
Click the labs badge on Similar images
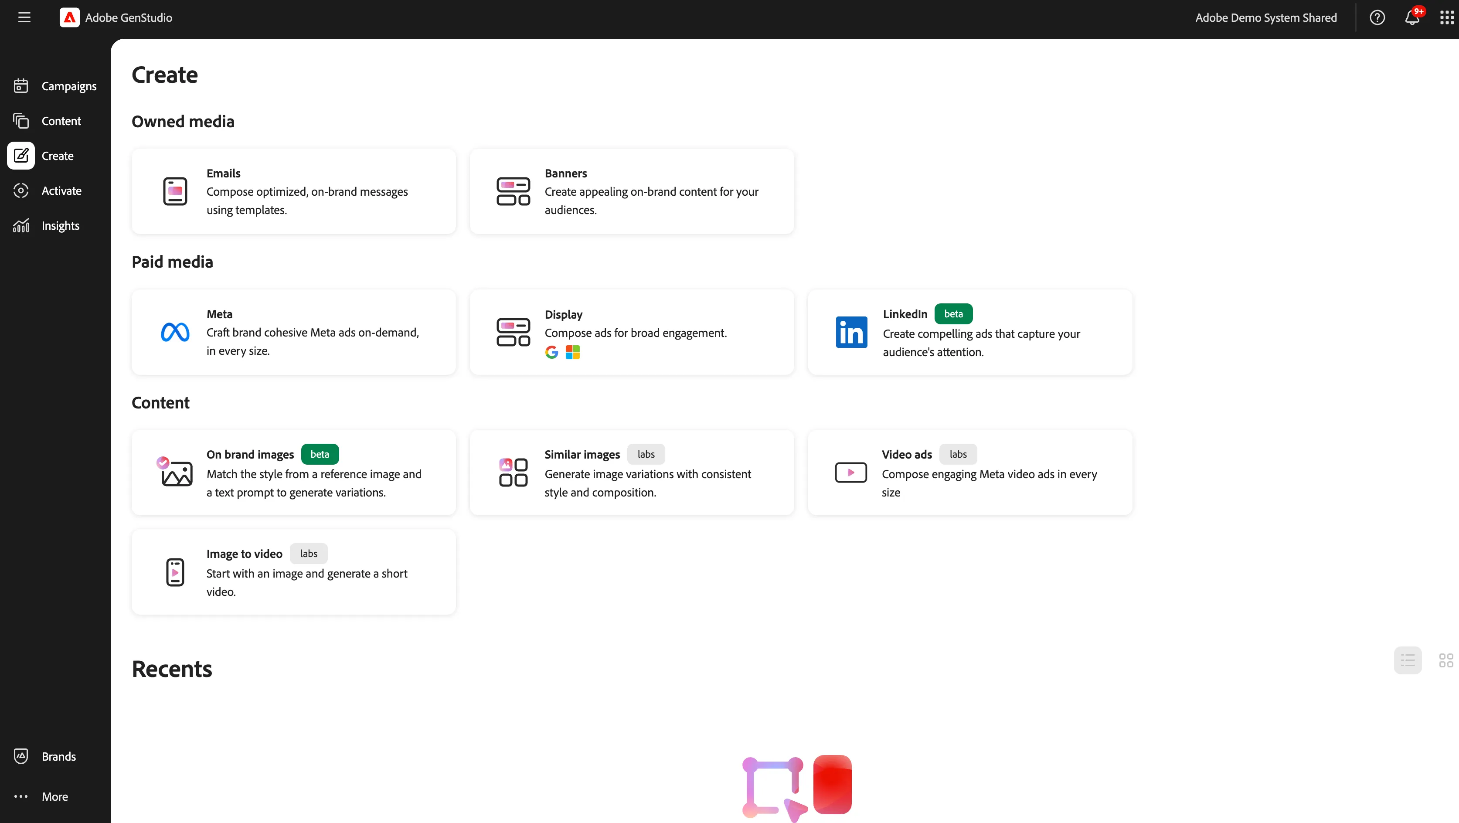click(646, 454)
